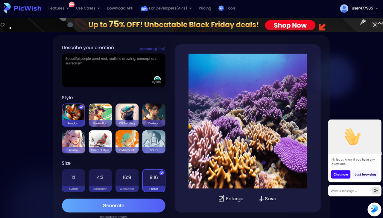Open the Download APP menu item

(x=120, y=8)
